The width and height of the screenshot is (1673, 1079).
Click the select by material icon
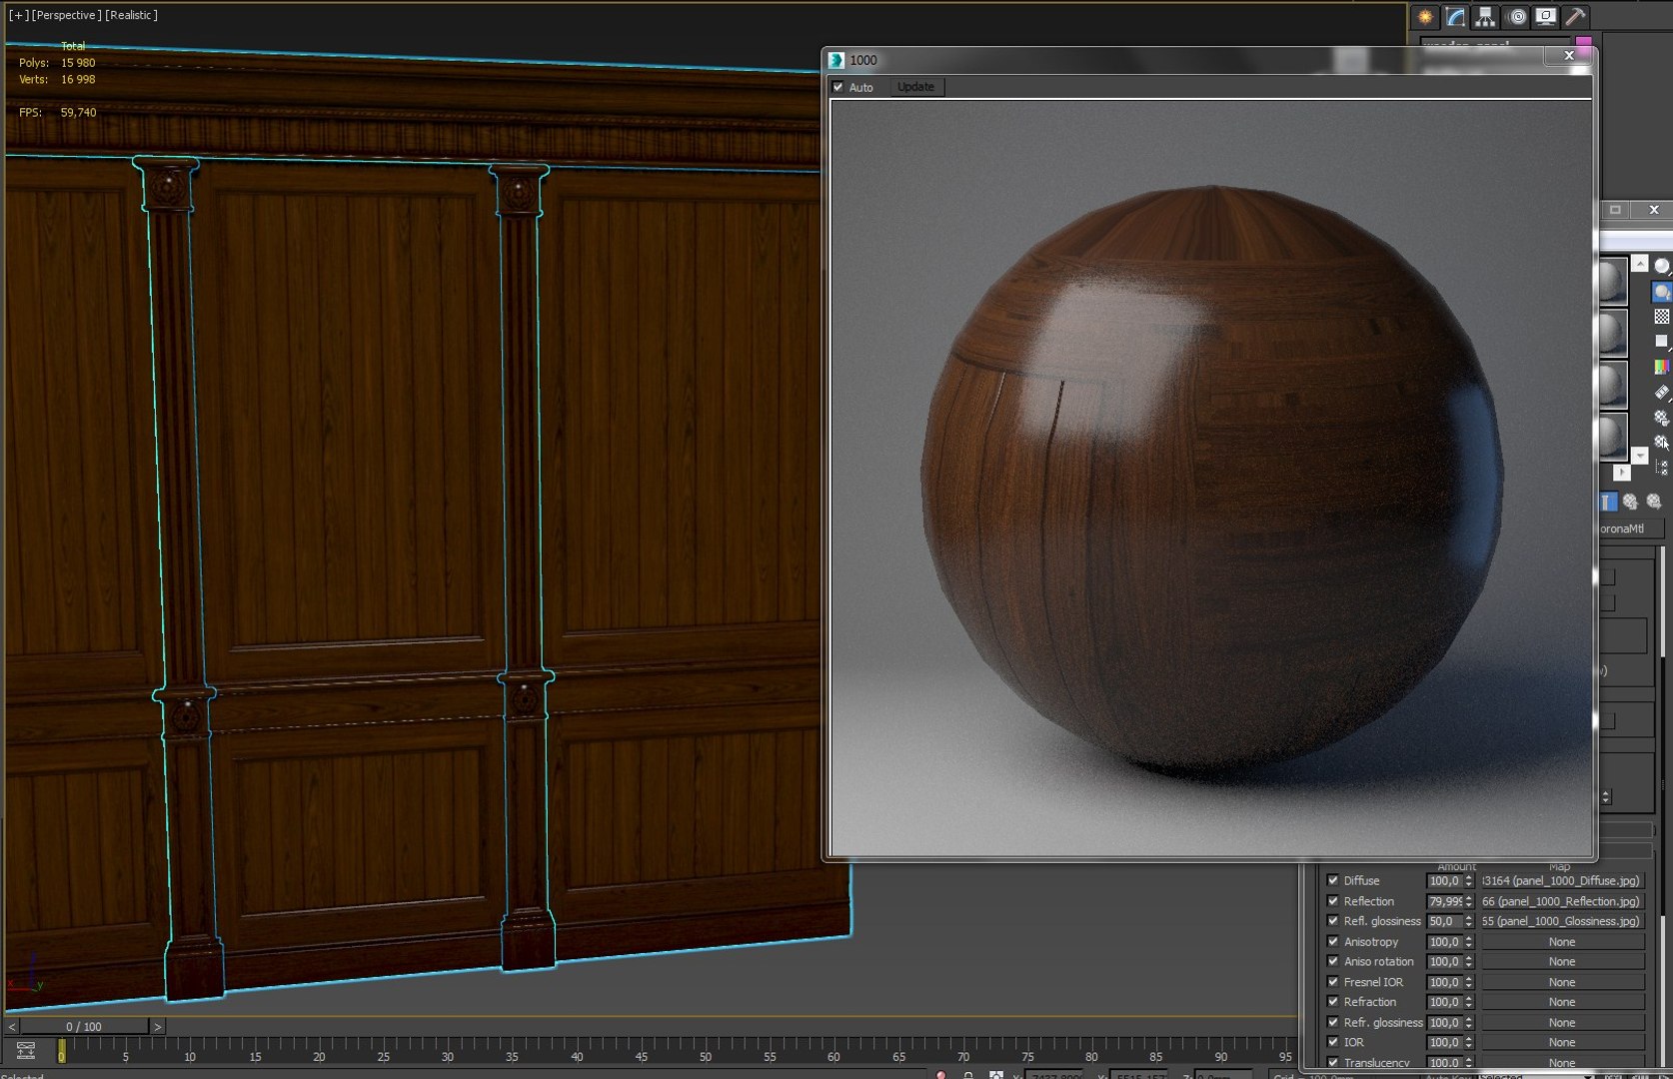pos(1662,443)
